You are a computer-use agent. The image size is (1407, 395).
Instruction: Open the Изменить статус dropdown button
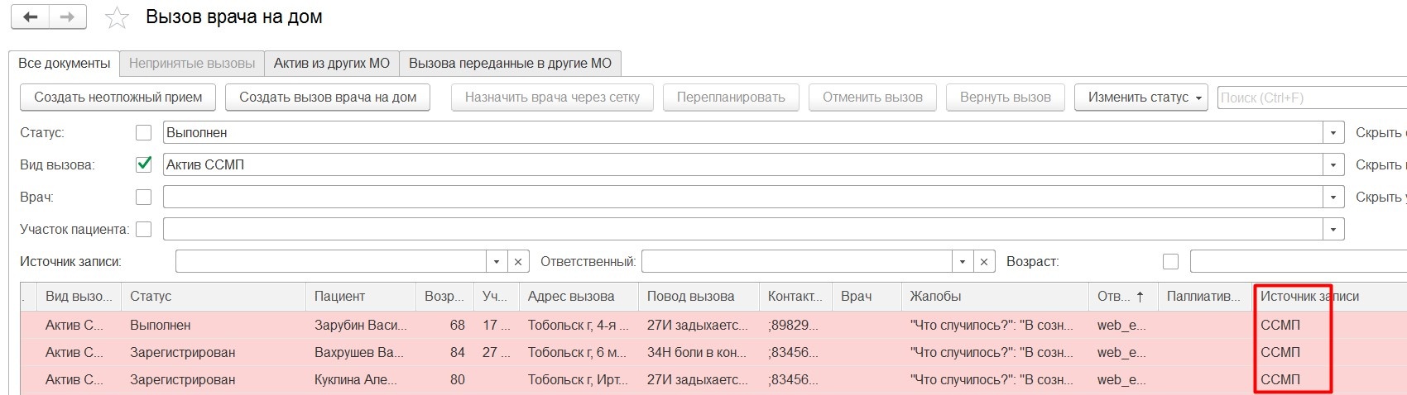[x=1140, y=98]
